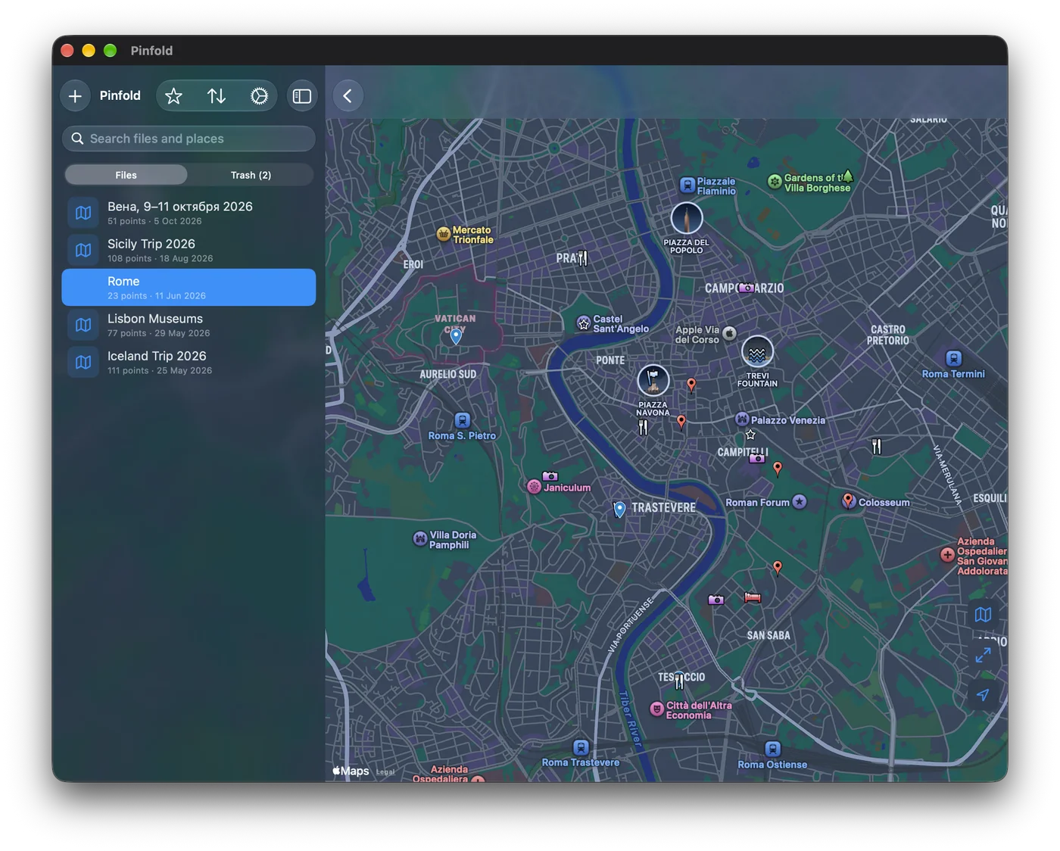1060x851 pixels.
Task: Go back with the chevron button
Action: click(x=348, y=96)
